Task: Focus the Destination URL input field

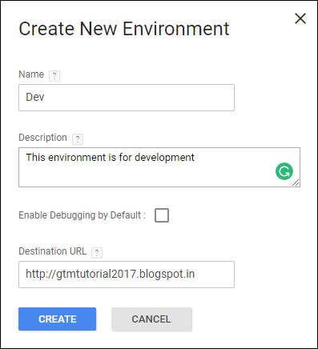Action: click(x=127, y=275)
